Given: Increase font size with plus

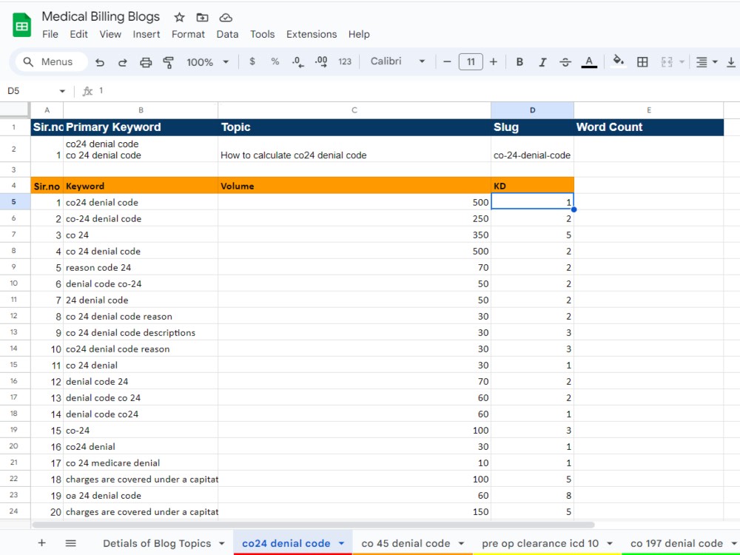Looking at the screenshot, I should click(x=493, y=62).
